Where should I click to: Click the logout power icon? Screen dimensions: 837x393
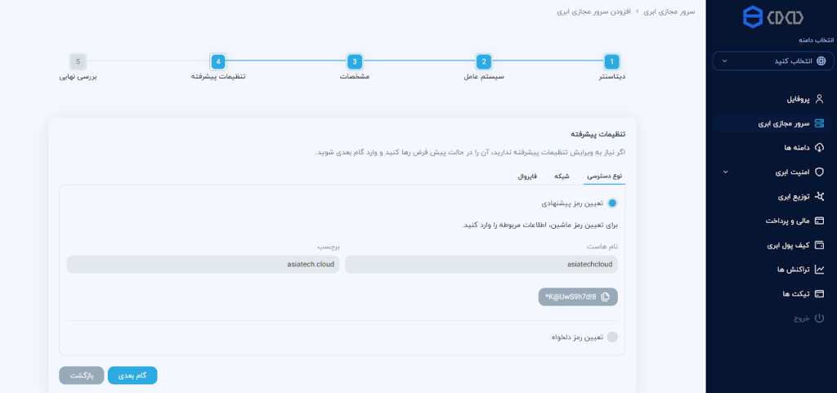[820, 318]
